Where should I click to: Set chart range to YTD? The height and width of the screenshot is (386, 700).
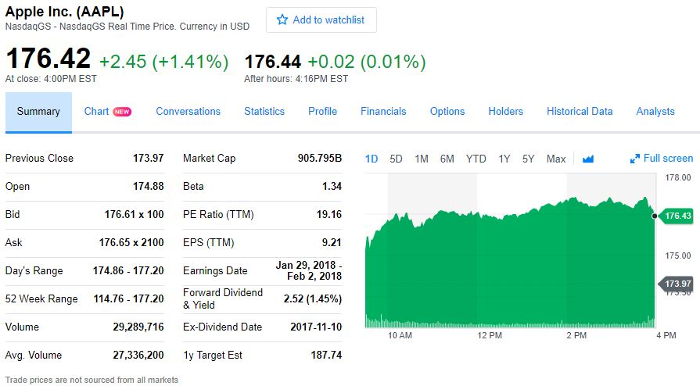476,159
